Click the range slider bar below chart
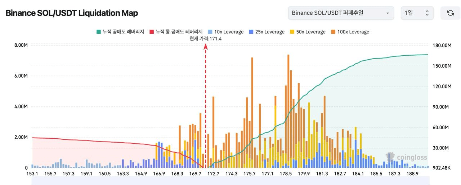 (x=230, y=181)
